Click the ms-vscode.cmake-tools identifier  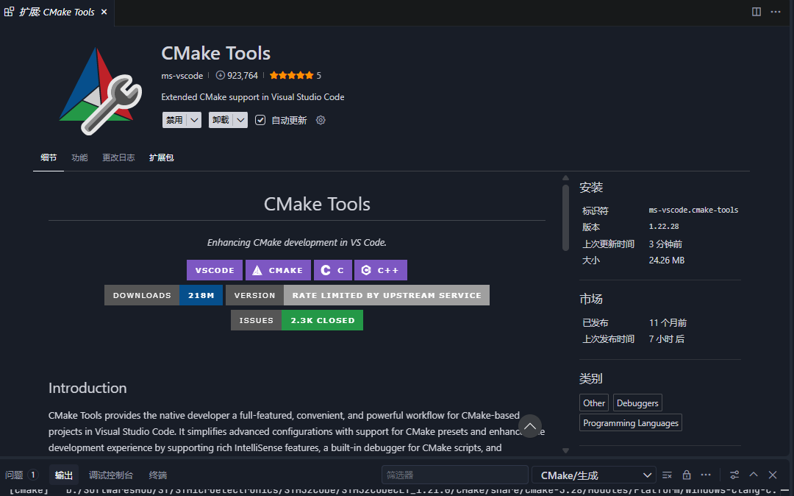pyautogui.click(x=693, y=210)
